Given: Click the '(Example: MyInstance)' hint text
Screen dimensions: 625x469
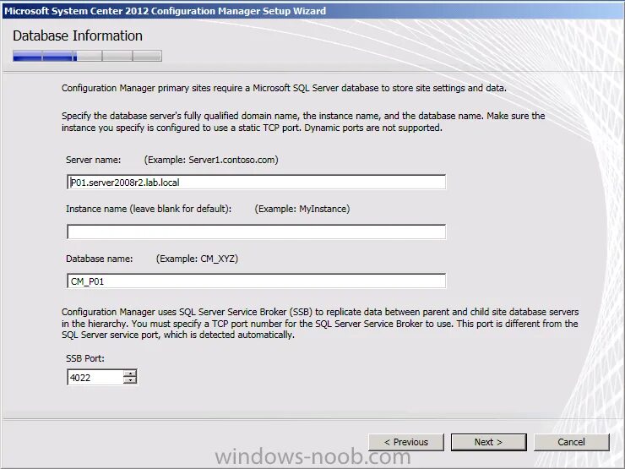Looking at the screenshot, I should pyautogui.click(x=302, y=209).
